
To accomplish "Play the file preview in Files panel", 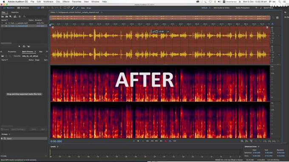I will coord(20,47).
